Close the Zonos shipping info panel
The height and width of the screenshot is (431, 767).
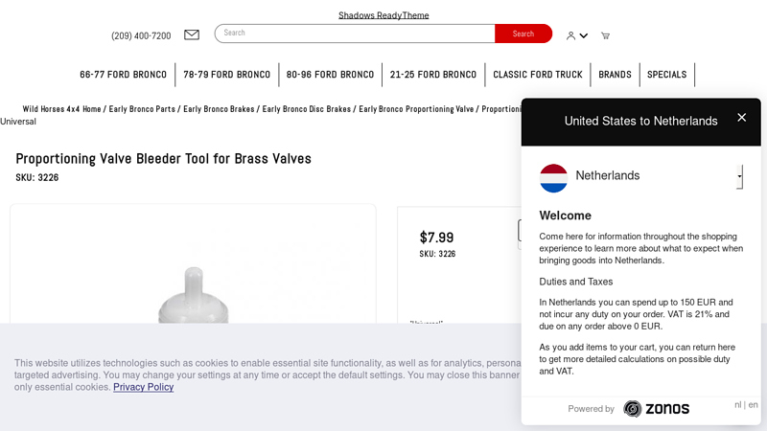click(x=741, y=118)
